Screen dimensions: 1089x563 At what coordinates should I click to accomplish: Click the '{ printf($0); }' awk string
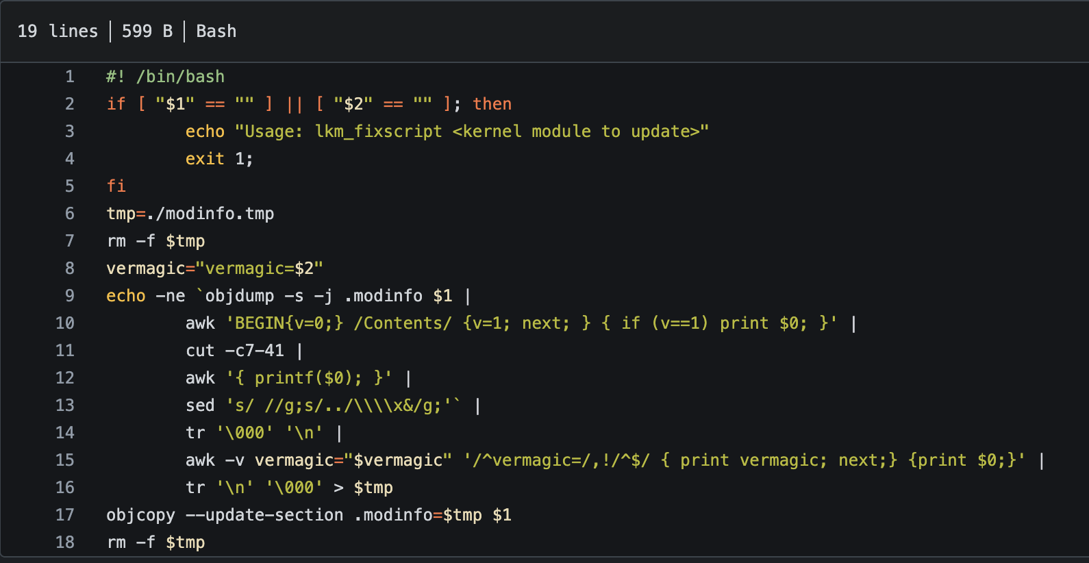coord(309,378)
